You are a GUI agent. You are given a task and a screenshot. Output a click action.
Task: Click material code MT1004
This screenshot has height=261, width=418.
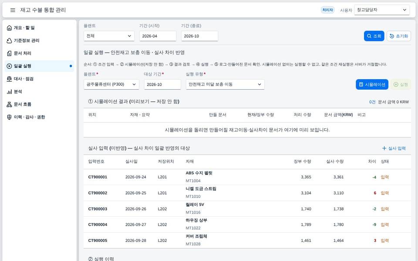193,181
